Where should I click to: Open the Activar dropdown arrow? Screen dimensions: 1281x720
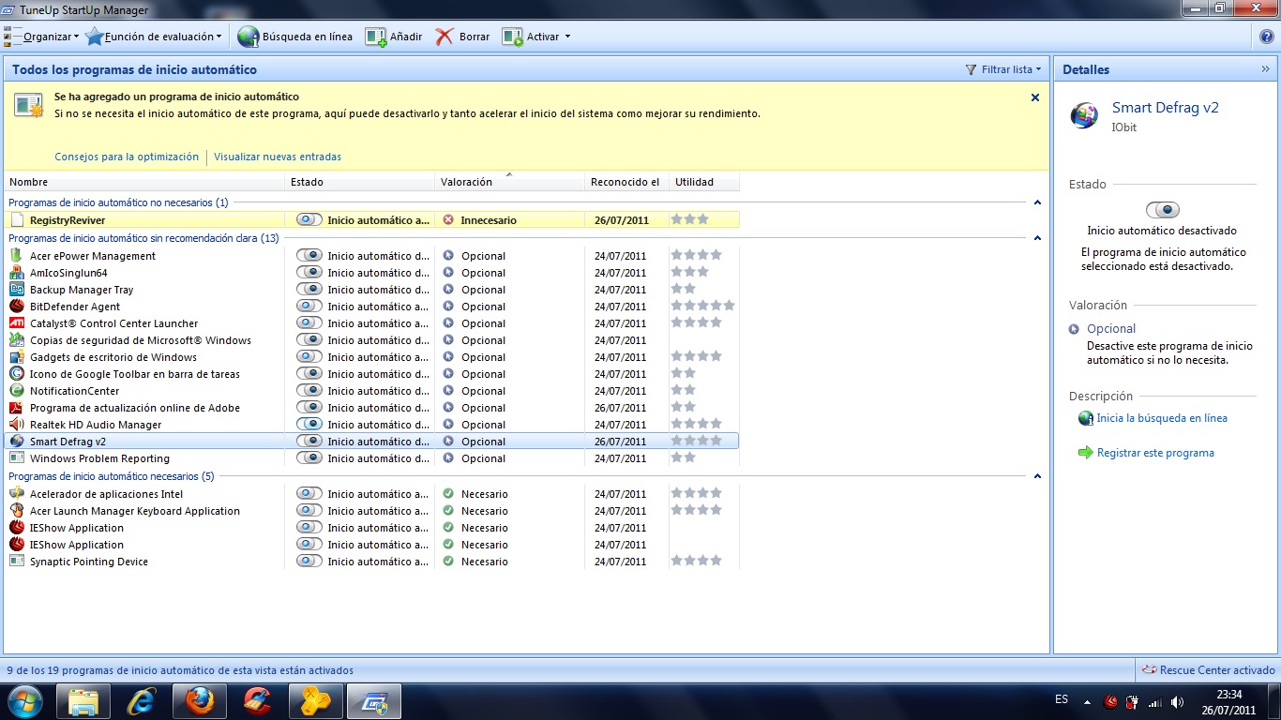click(567, 37)
